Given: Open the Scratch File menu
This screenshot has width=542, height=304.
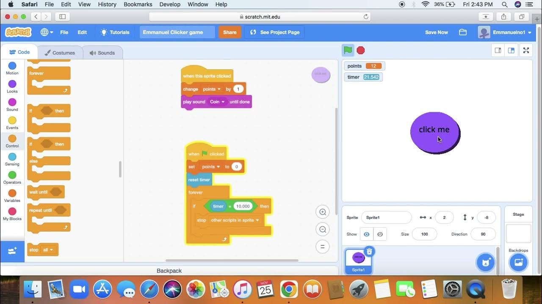Looking at the screenshot, I should [64, 32].
